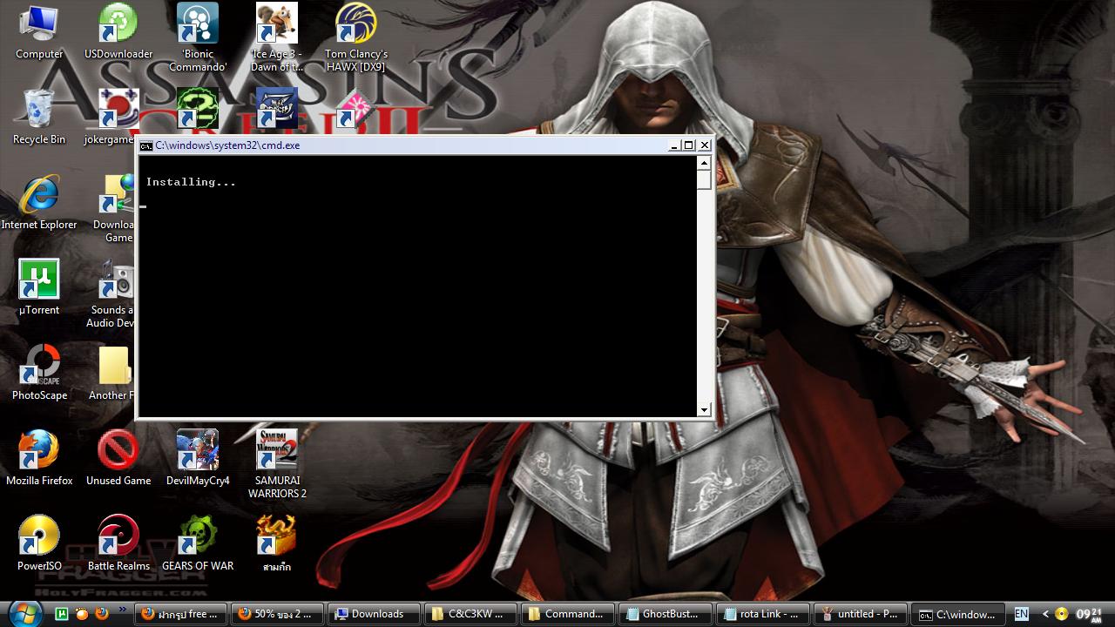Select the SAMURAI WARRIORS 2 shortcut

(x=277, y=465)
